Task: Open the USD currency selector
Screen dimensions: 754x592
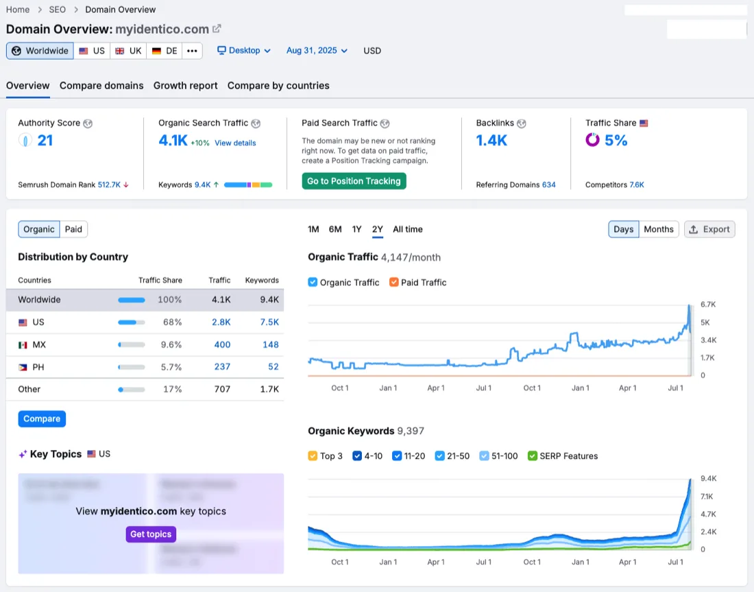Action: tap(372, 51)
